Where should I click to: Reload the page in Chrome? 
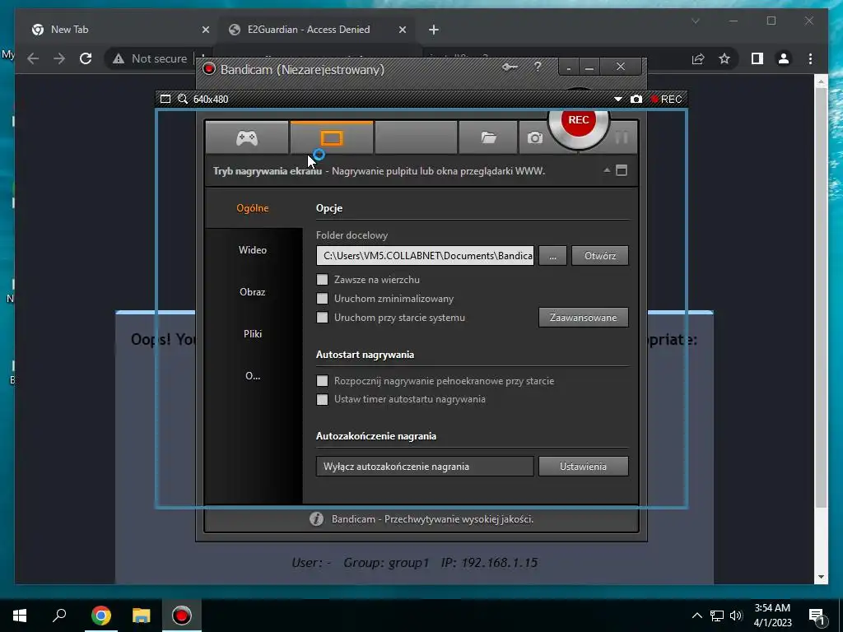click(86, 58)
